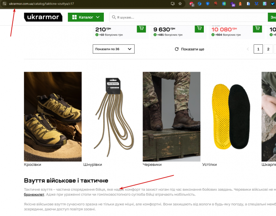Image resolution: width=276 pixels, height=216 pixels.
Task: Click the Показати ще button
Action: coord(189,49)
